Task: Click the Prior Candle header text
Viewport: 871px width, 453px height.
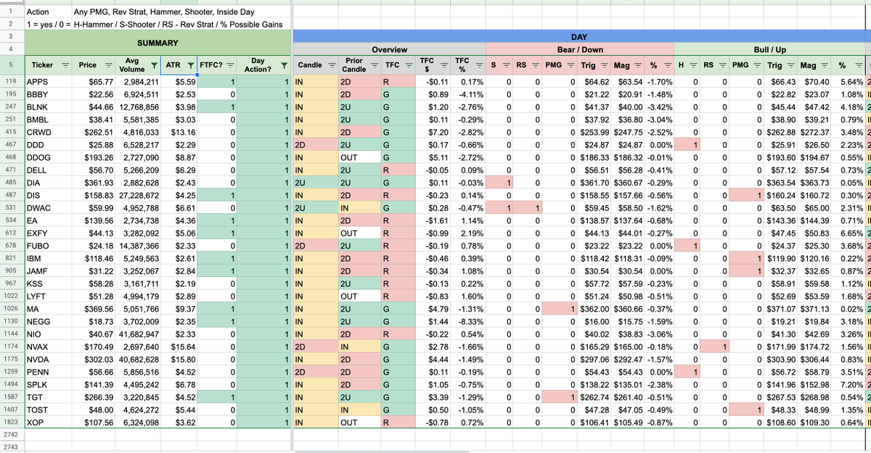Action: tap(354, 65)
